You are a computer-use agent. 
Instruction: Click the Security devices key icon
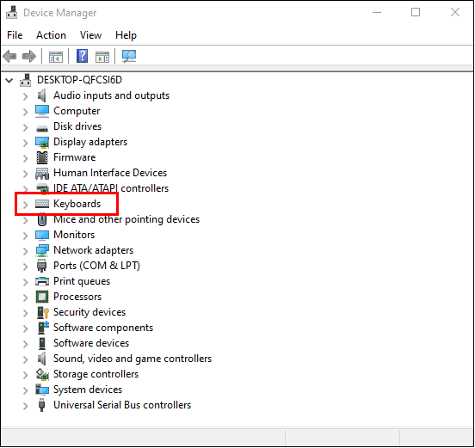[42, 312]
